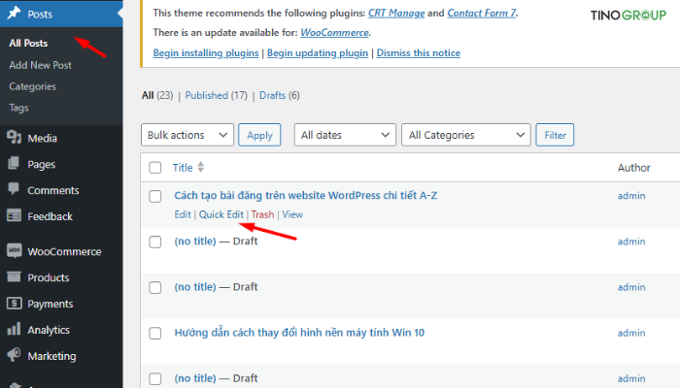Open post Hướng dẫn cách thay đổi hình nền
680x388 pixels.
pyautogui.click(x=299, y=333)
